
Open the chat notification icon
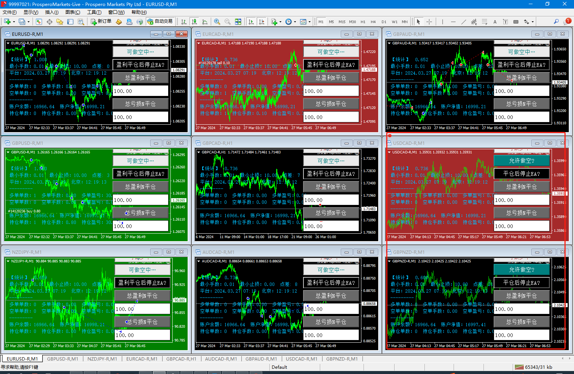[567, 21]
